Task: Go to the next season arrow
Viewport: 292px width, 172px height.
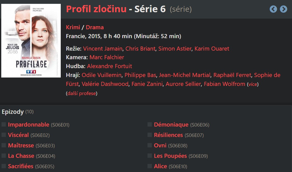Action: (283, 9)
